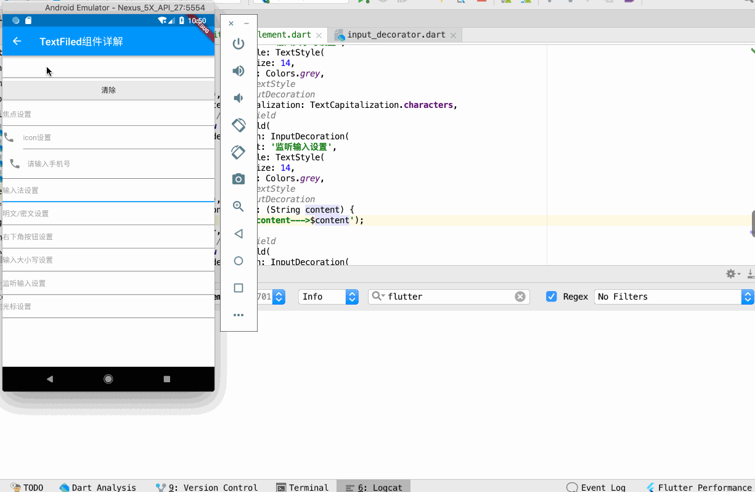This screenshot has height=492, width=755.
Task: Export logs with the download icon
Action: (x=750, y=274)
